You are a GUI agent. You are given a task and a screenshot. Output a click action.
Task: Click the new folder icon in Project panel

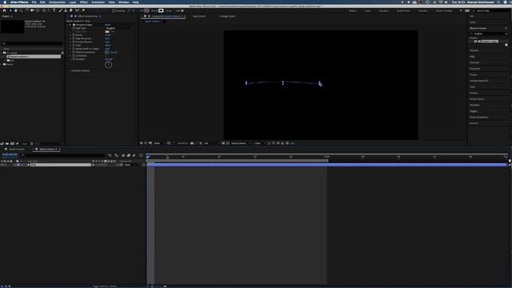point(7,144)
